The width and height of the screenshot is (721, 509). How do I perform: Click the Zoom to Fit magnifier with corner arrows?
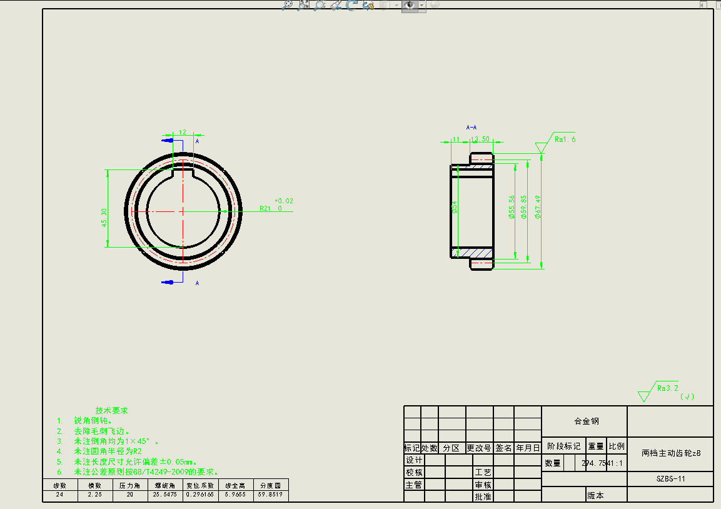point(303,5)
